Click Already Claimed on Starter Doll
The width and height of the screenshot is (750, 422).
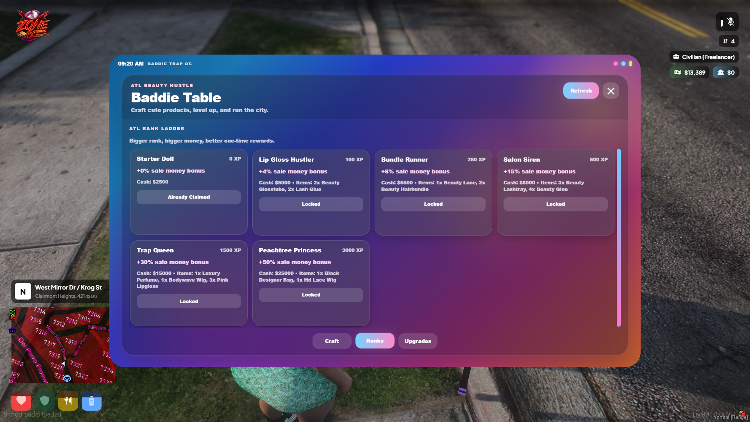189,197
